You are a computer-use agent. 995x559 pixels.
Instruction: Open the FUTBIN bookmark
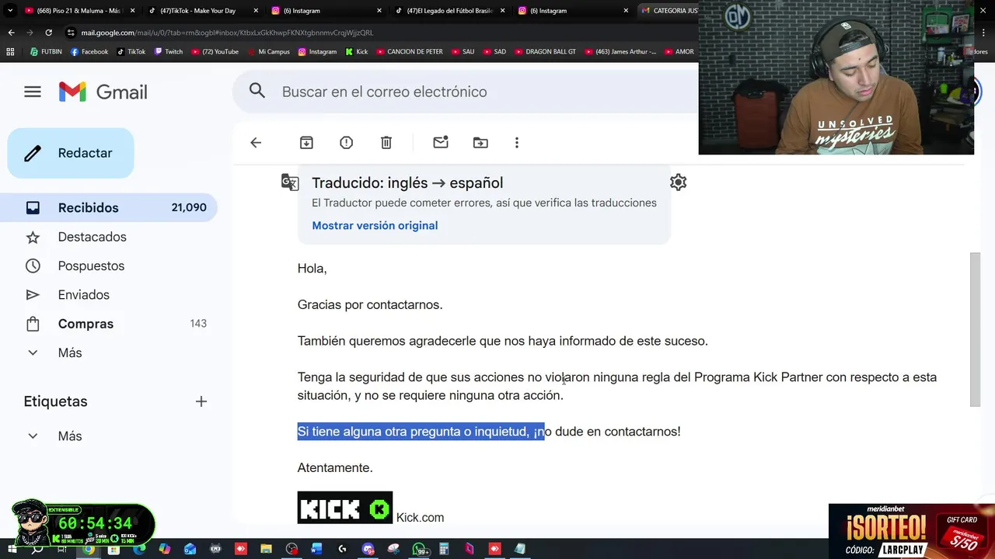(x=46, y=52)
